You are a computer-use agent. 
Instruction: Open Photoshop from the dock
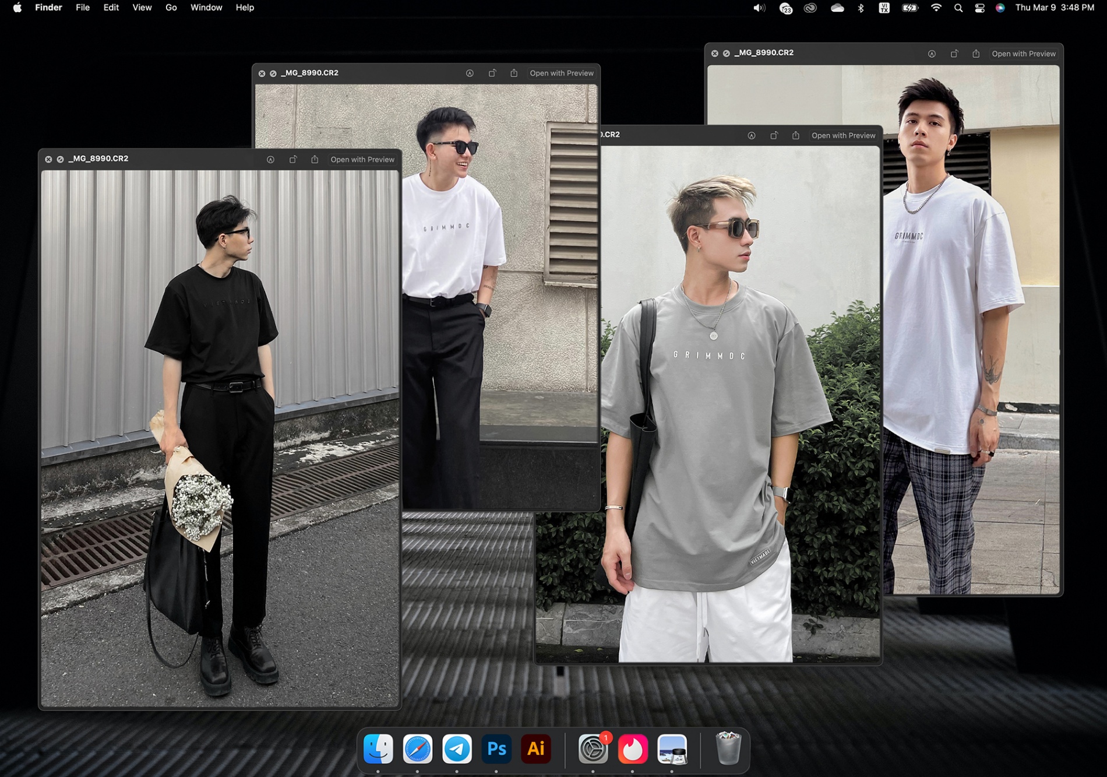[496, 749]
